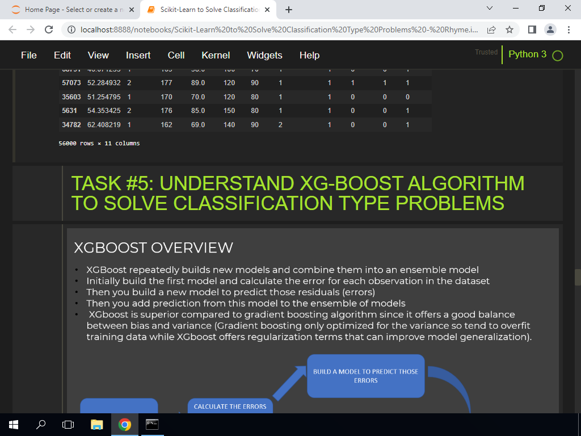Open the Kernel menu

pyautogui.click(x=216, y=55)
